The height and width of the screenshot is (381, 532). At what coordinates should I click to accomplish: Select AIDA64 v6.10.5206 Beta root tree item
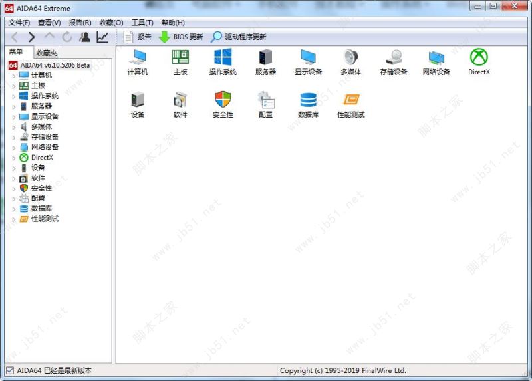[x=49, y=65]
